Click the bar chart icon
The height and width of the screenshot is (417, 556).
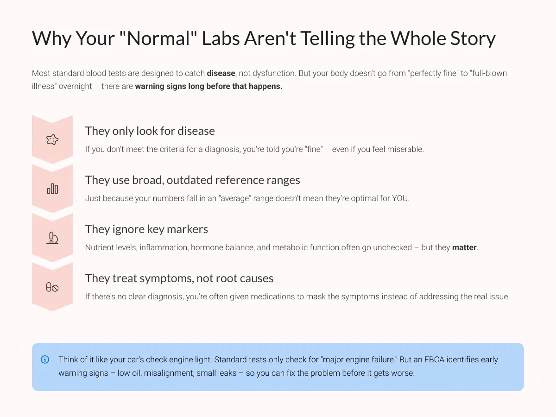click(52, 189)
